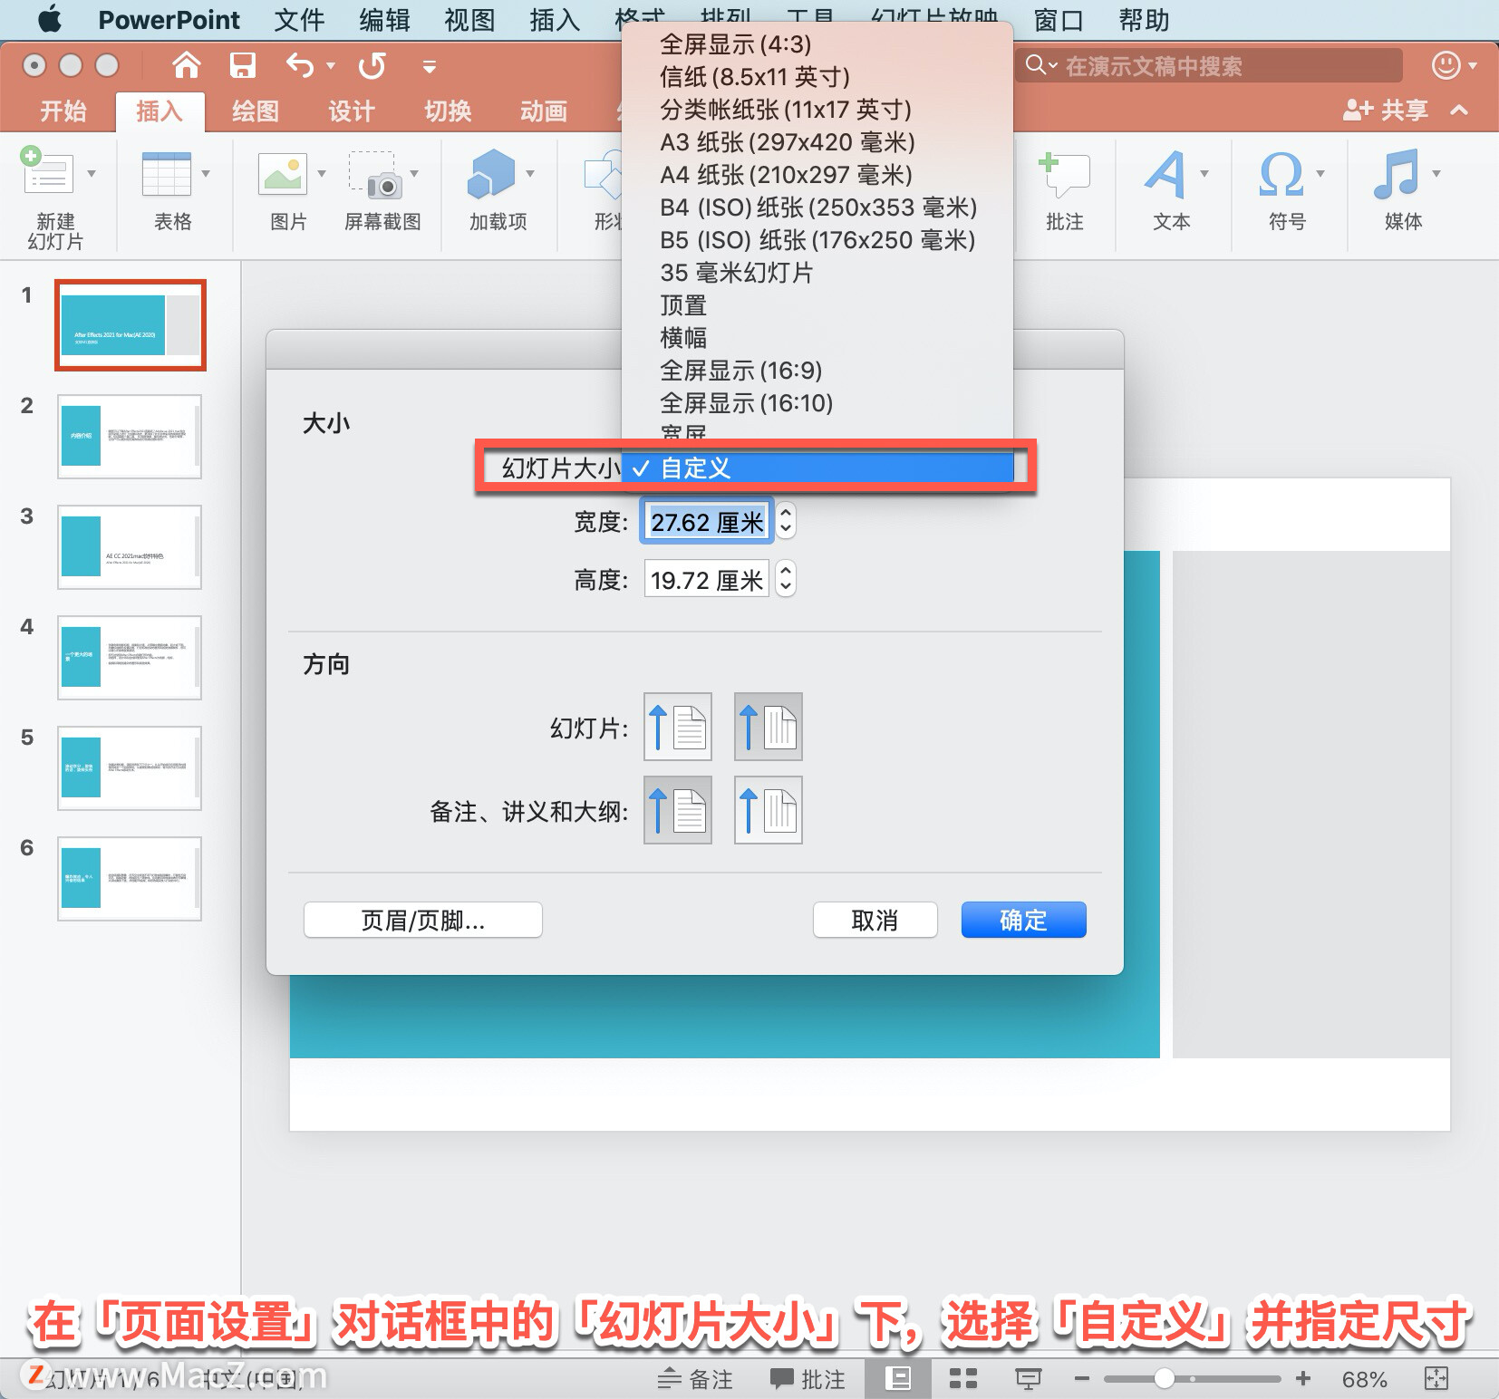1499x1399 pixels.
Task: Toggle the 备注 notes pane button
Action: point(695,1379)
